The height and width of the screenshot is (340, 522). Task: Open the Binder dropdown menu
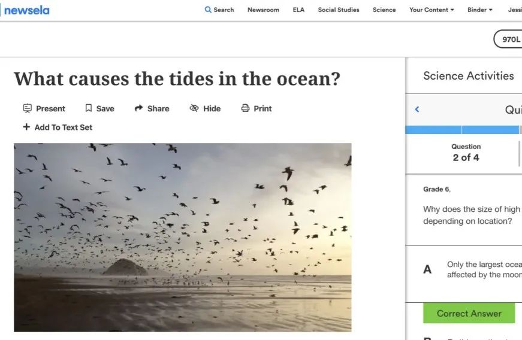point(479,10)
